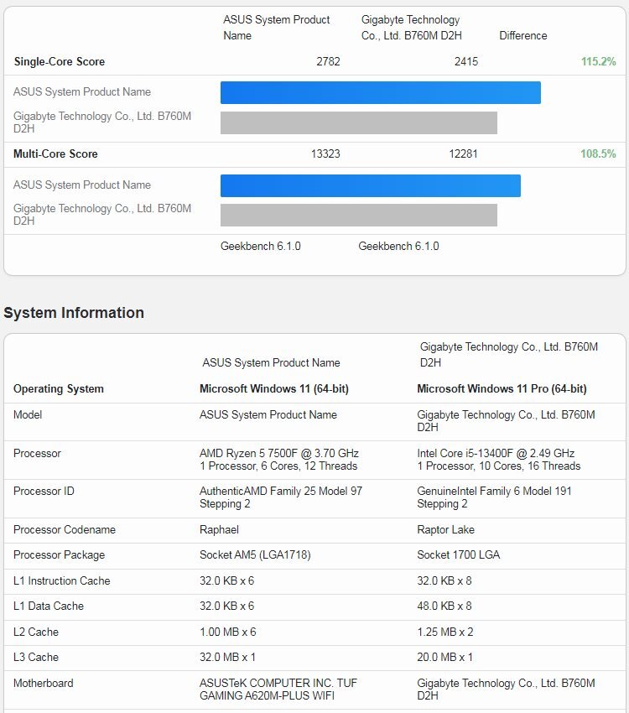Select the Single-Core Score label
629x713 pixels.
[59, 62]
